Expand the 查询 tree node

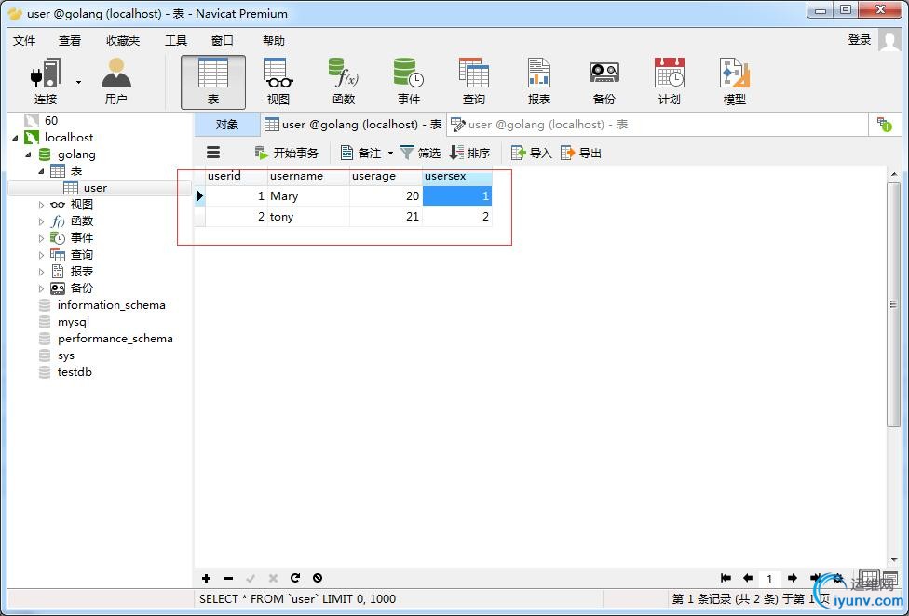(41, 255)
